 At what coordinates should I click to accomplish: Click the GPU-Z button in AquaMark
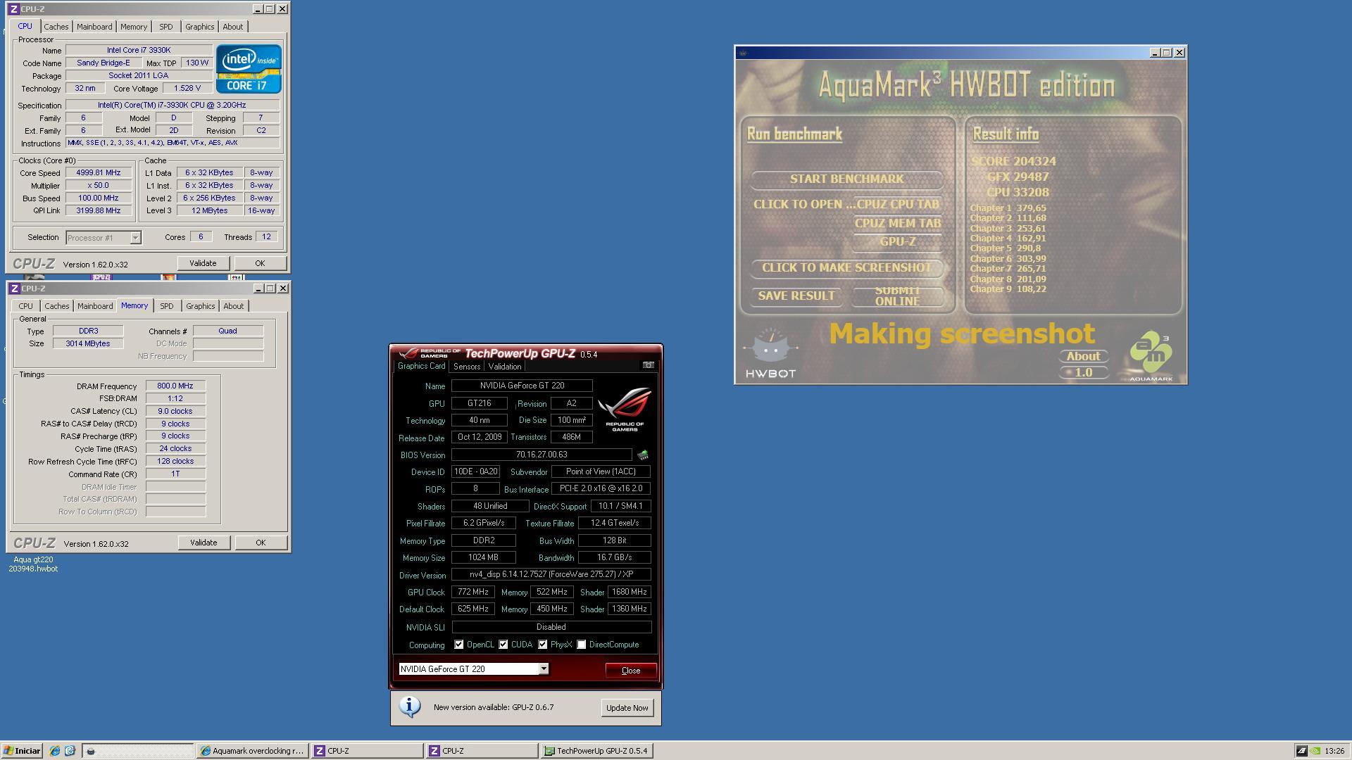pyautogui.click(x=897, y=241)
